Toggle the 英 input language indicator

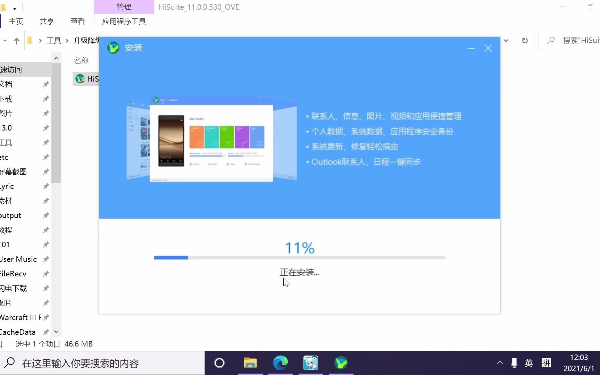click(528, 363)
